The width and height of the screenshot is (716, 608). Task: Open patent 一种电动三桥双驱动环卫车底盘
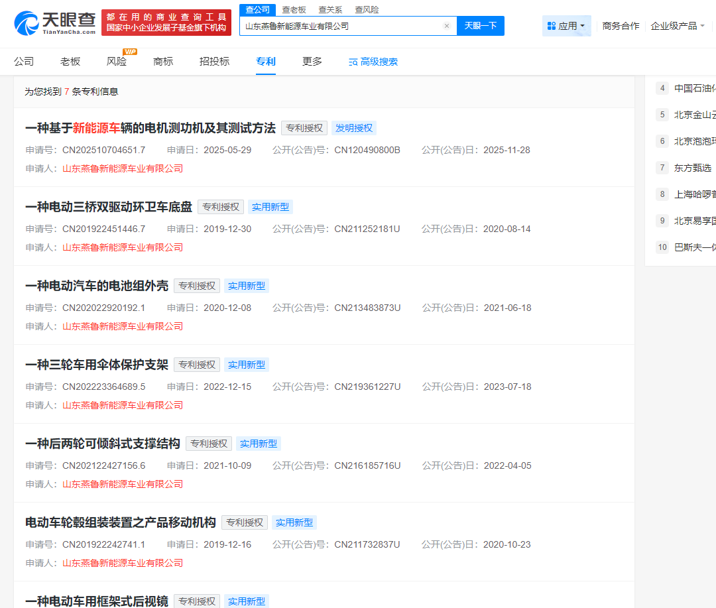tap(109, 207)
